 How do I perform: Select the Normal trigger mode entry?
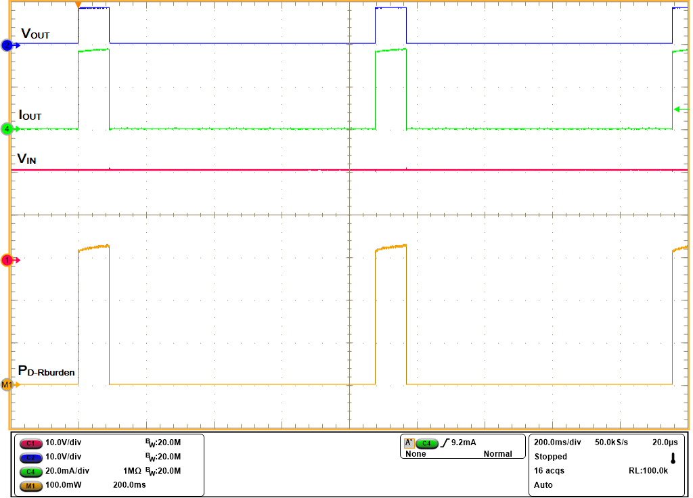pos(499,453)
